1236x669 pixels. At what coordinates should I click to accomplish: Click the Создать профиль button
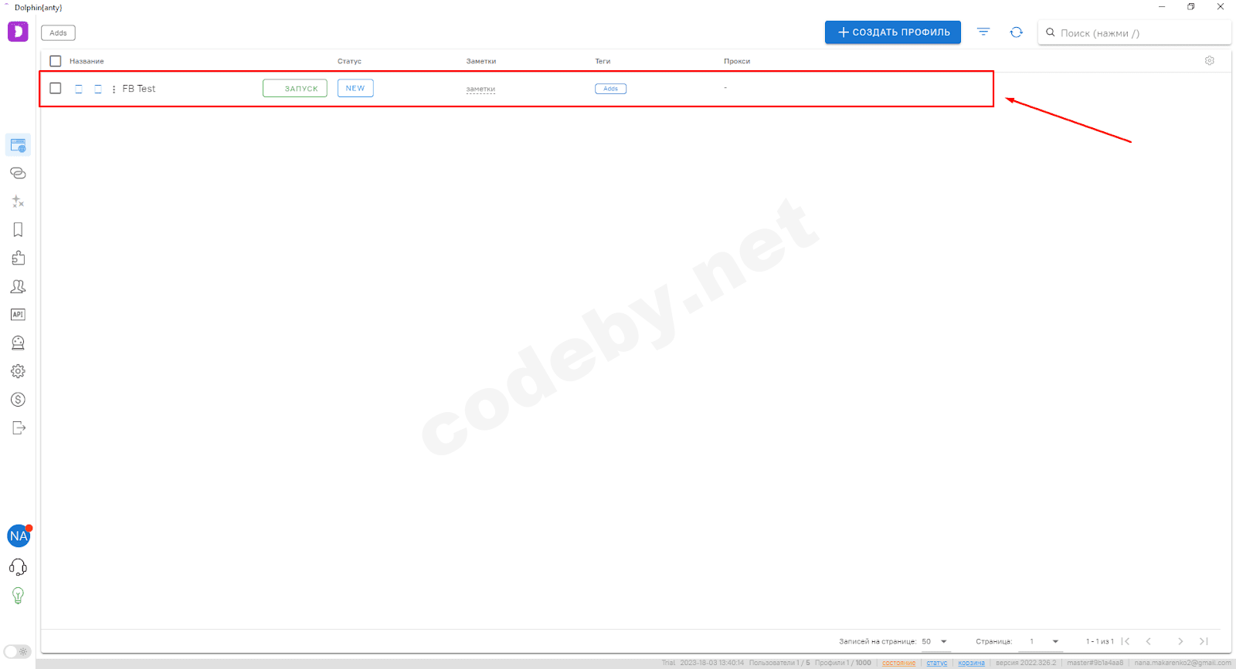tap(893, 32)
